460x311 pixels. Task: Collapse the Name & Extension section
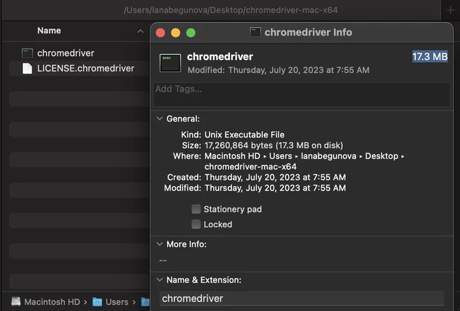160,280
